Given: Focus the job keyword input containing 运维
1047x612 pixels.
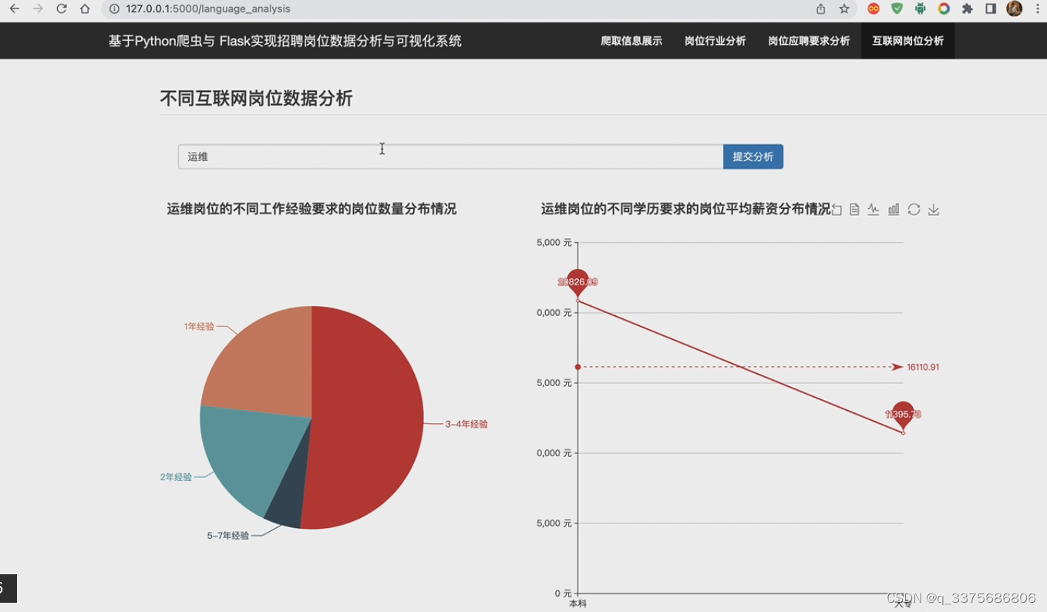Looking at the screenshot, I should (x=450, y=156).
